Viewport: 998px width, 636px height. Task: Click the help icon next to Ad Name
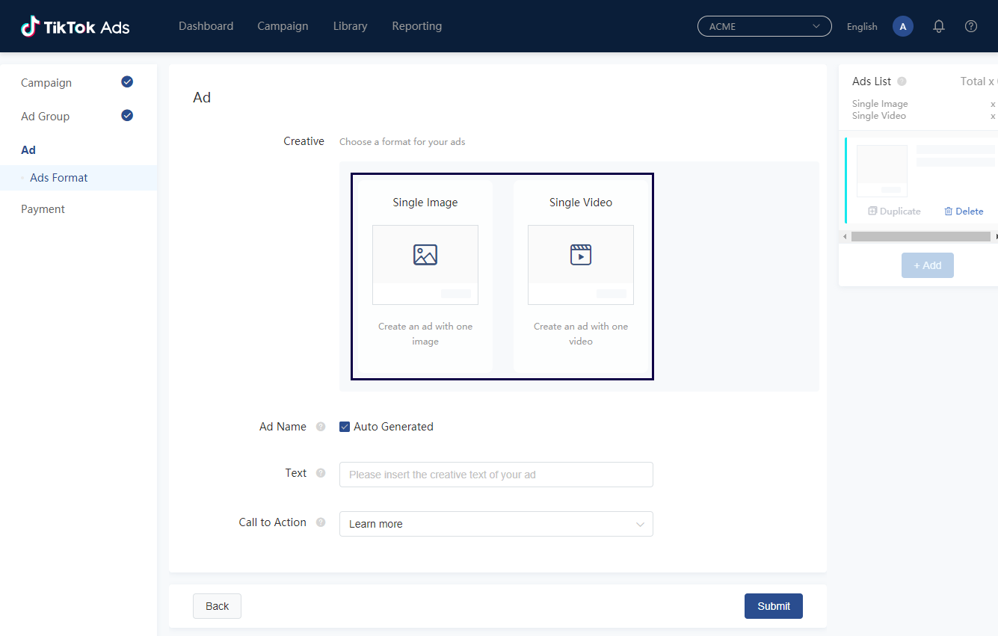321,427
